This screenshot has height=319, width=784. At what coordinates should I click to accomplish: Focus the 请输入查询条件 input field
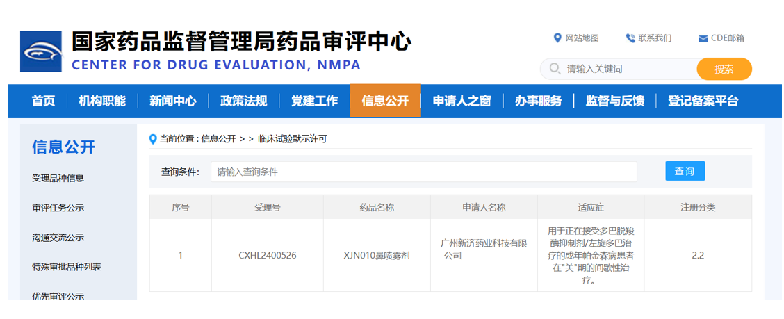(x=423, y=172)
